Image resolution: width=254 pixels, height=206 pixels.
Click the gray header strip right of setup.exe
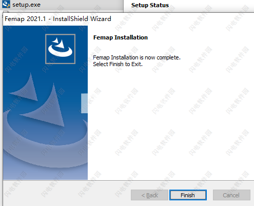[x=82, y=5]
